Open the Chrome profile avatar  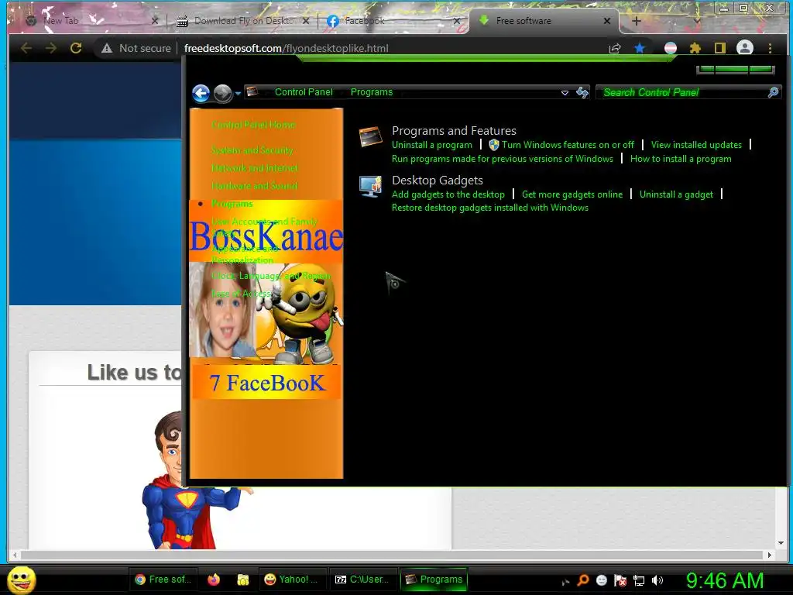(x=745, y=48)
